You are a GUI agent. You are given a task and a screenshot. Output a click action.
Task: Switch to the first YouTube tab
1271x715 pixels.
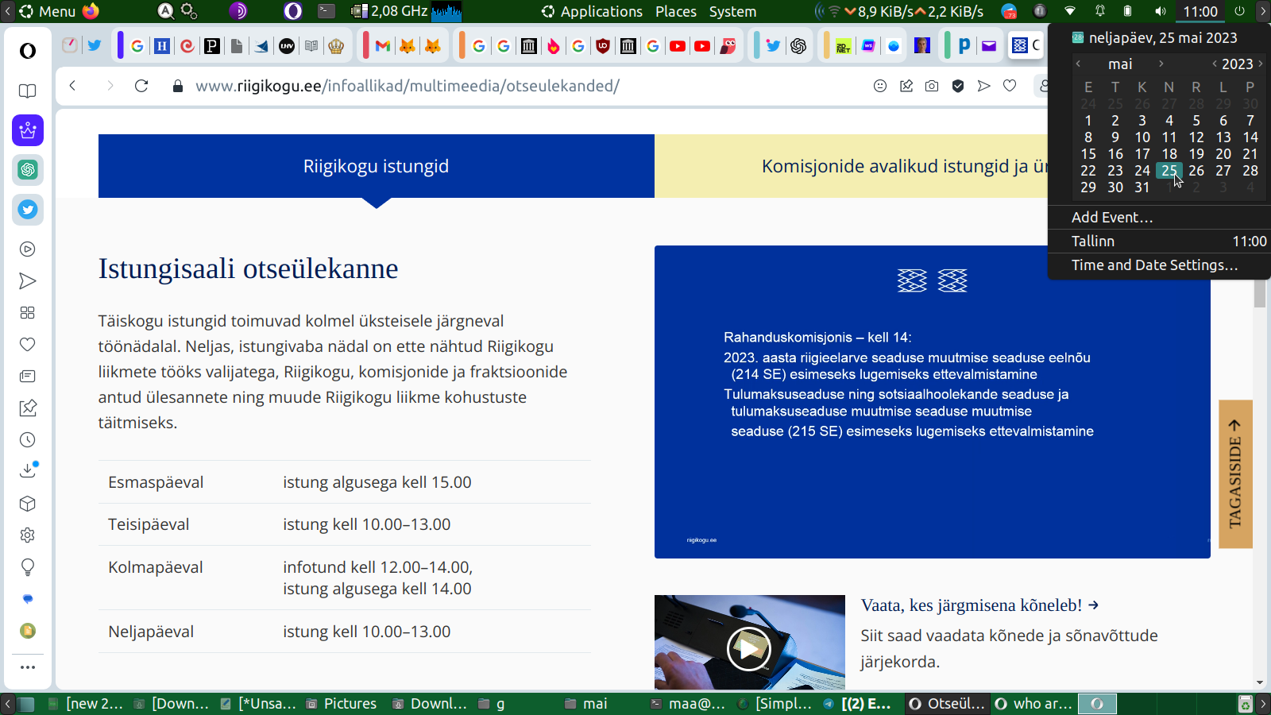tap(678, 46)
